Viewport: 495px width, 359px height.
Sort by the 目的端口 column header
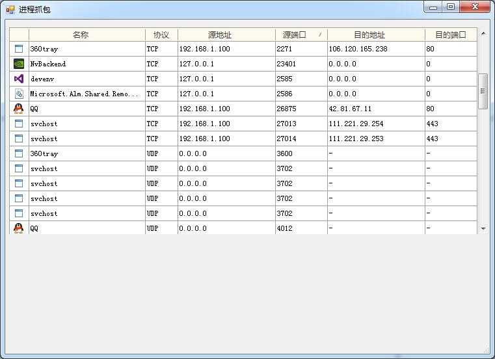click(x=451, y=34)
